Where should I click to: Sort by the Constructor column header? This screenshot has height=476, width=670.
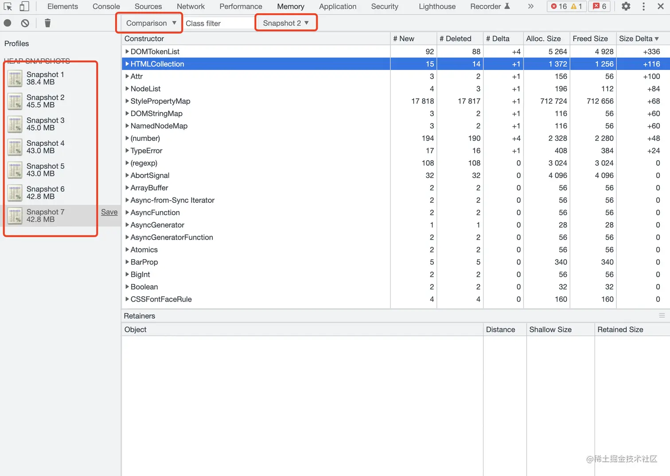pyautogui.click(x=256, y=39)
